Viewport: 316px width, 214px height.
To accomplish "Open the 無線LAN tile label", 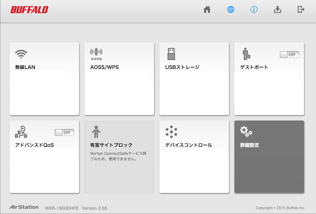I will click(25, 67).
